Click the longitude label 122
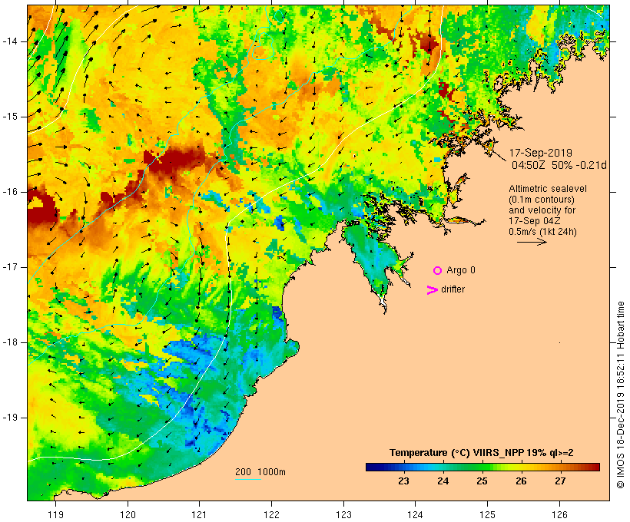This screenshot has width=630, height=522. click(272, 514)
